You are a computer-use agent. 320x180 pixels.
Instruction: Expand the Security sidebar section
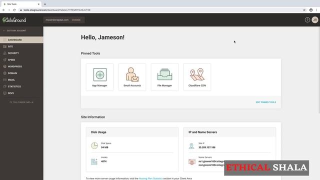coord(21,53)
